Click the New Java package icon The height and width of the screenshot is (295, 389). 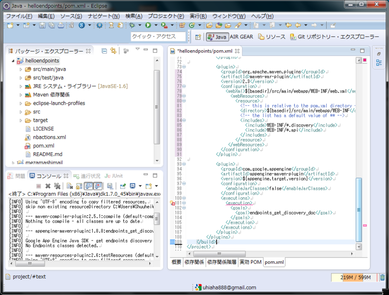[182, 25]
